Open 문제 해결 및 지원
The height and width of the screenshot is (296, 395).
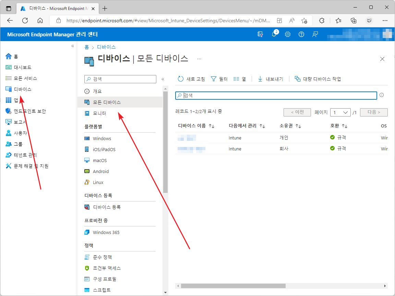27,166
